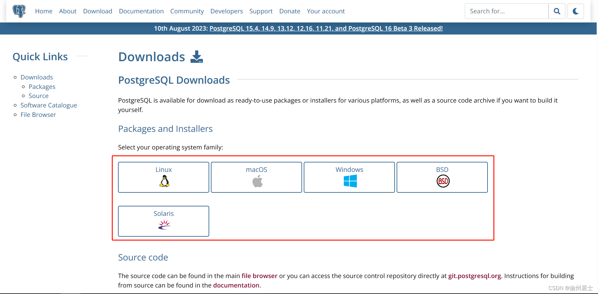
Task: Click the PostgreSQL Downloads heading
Action: [174, 80]
